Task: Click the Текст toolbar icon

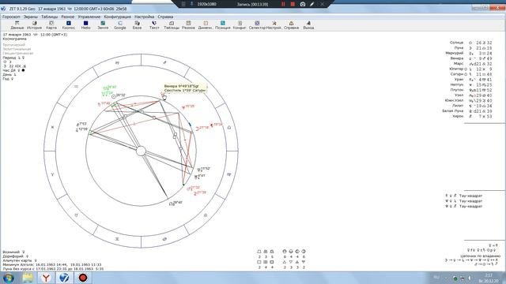Action: click(x=154, y=25)
